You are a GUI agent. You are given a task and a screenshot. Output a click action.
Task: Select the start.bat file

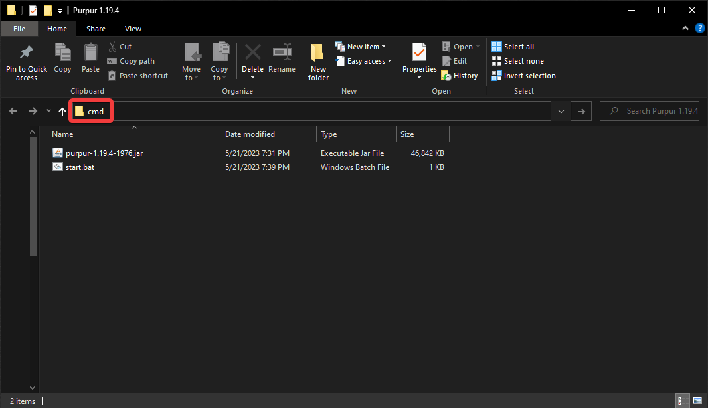coord(80,167)
